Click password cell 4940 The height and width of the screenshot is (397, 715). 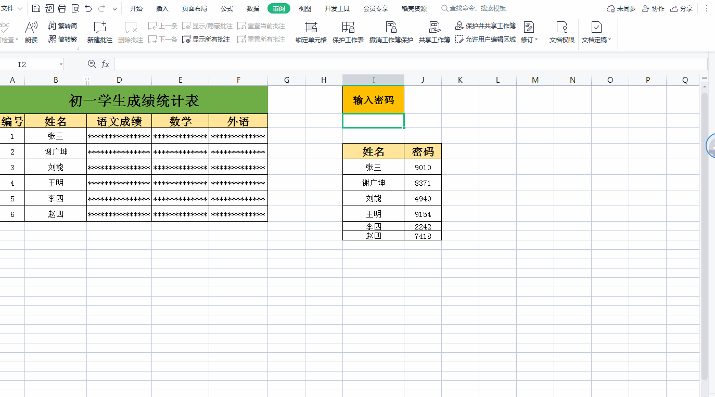pyautogui.click(x=423, y=199)
